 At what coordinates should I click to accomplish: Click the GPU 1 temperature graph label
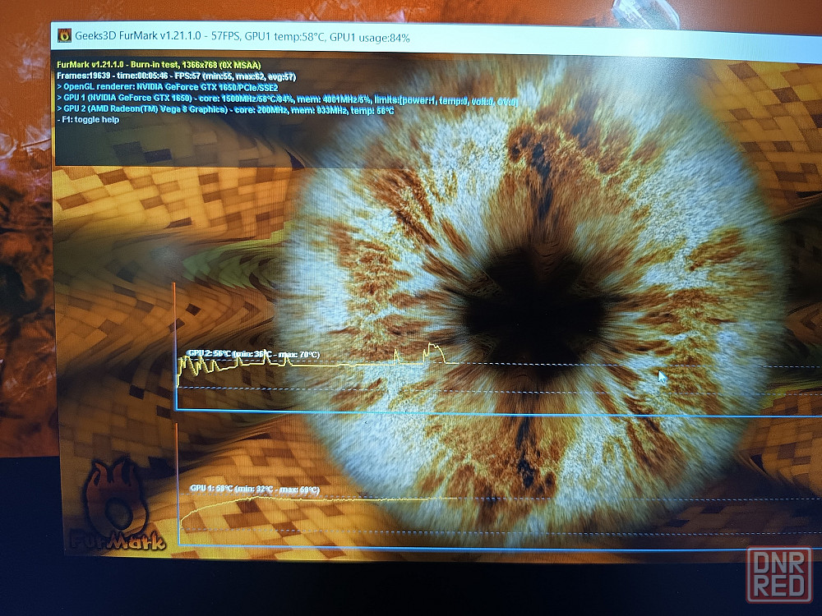point(254,490)
